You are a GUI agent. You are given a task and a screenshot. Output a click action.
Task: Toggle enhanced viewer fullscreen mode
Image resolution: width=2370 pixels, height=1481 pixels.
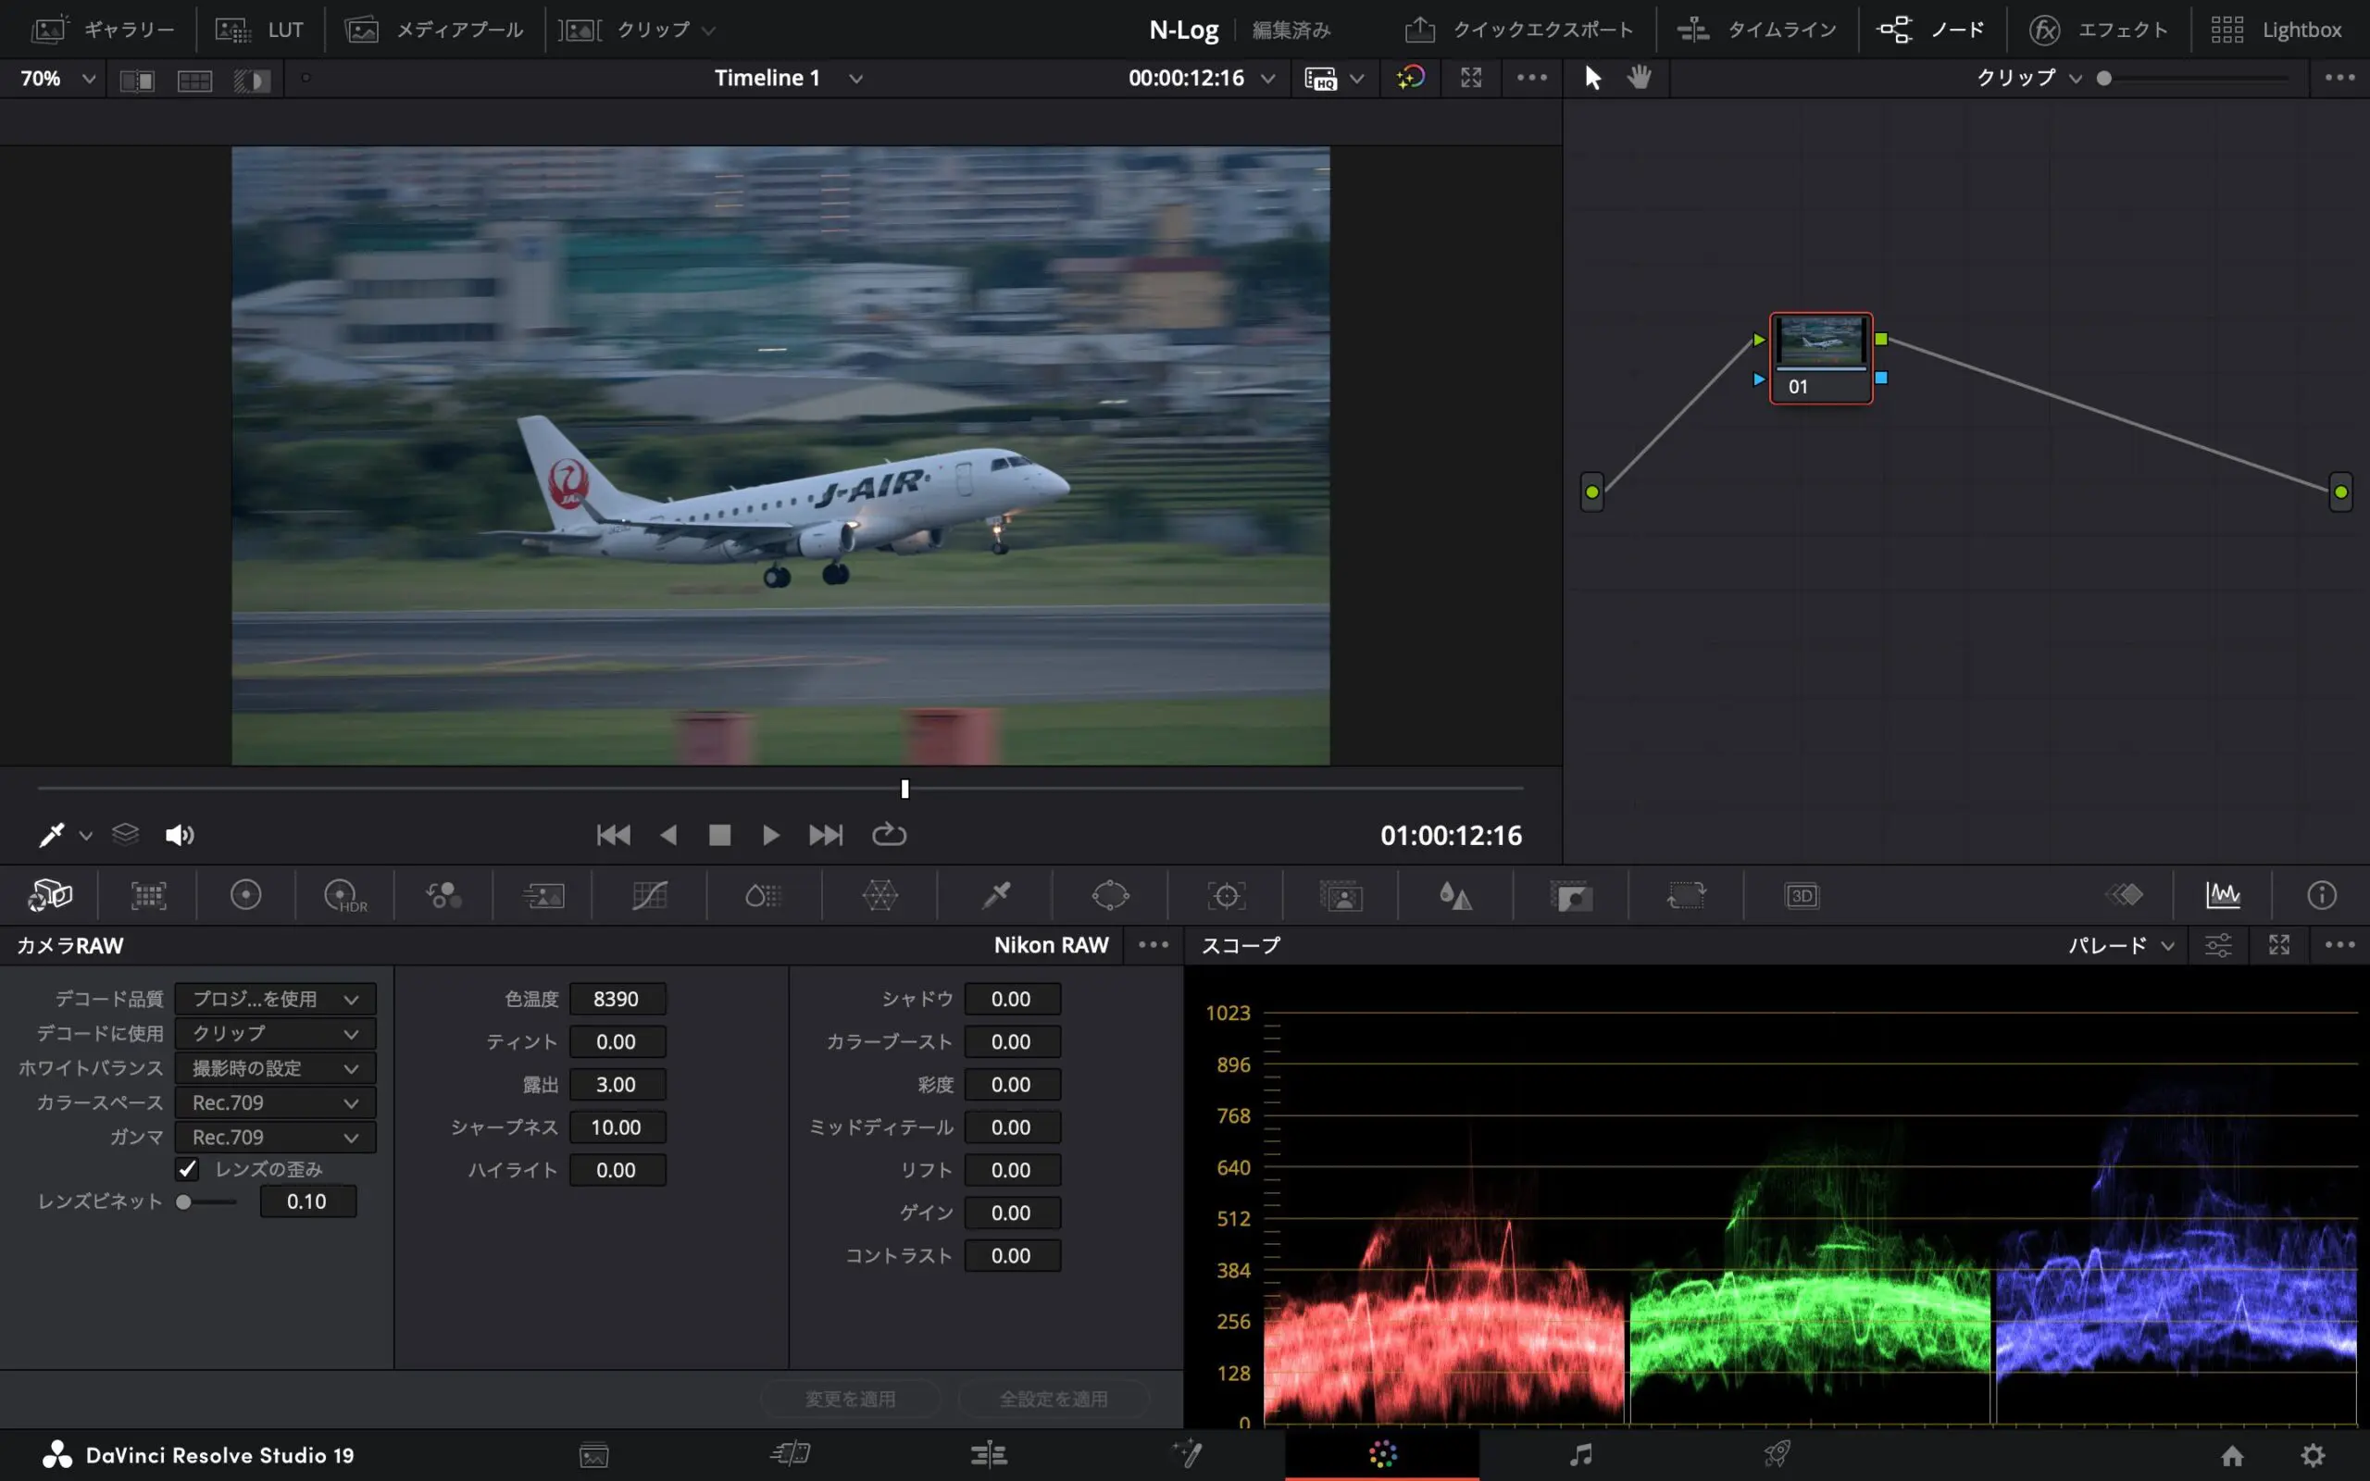[x=1471, y=78]
